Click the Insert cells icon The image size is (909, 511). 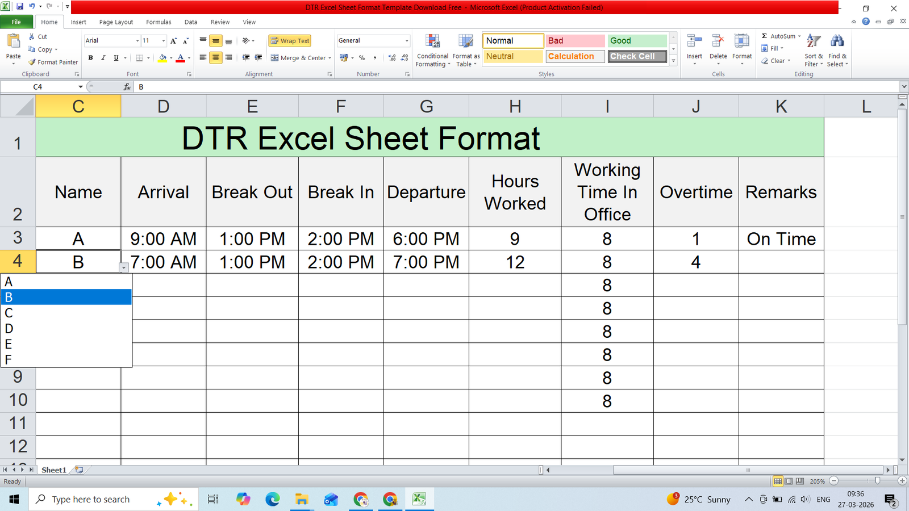coord(694,41)
